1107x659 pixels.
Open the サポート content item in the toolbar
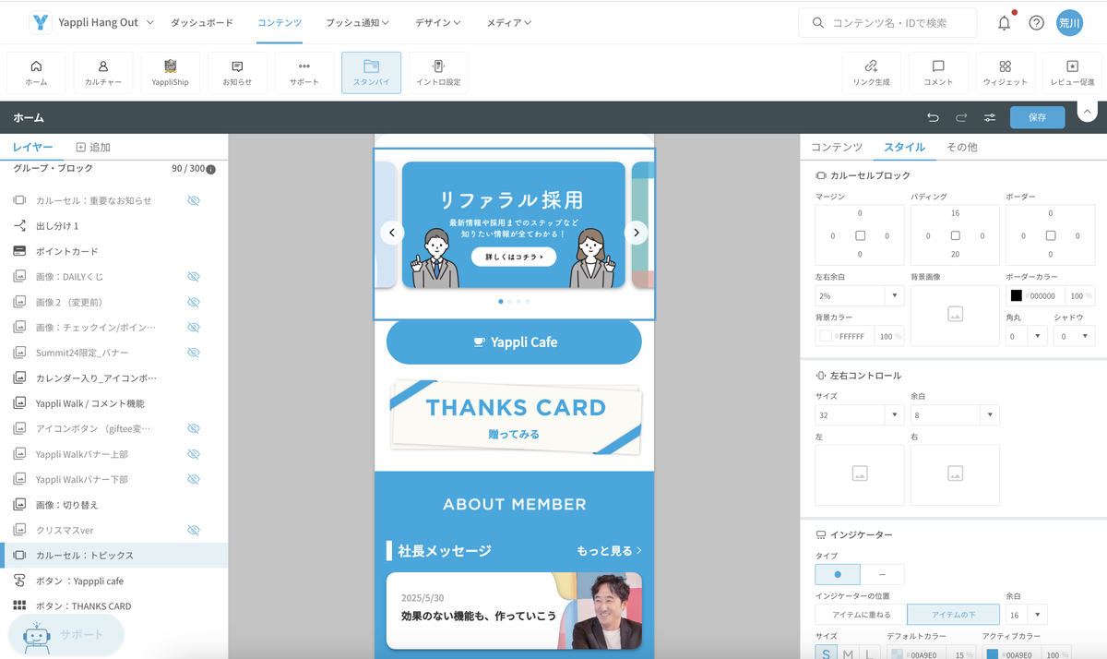click(x=304, y=72)
